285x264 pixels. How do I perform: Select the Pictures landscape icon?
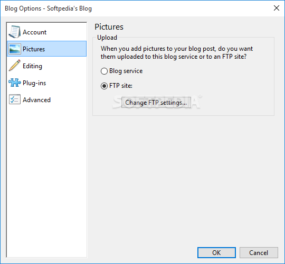15,49
